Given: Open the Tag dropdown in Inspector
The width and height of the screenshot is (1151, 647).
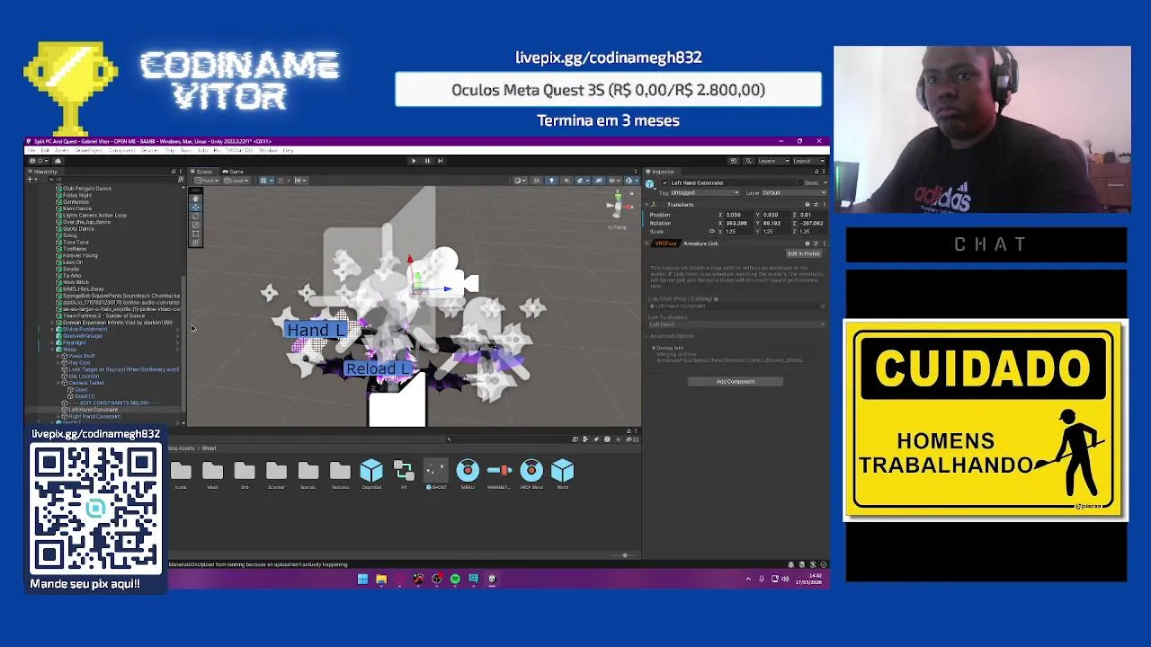Looking at the screenshot, I should point(705,192).
